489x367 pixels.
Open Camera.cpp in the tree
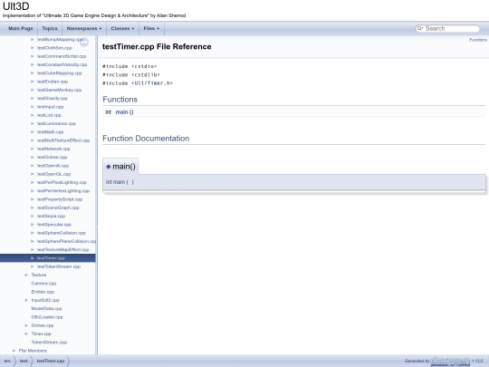click(43, 284)
